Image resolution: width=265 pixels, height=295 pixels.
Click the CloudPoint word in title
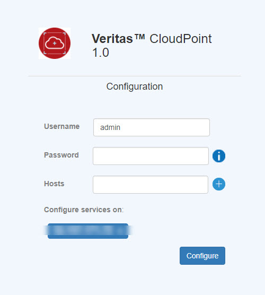coord(181,39)
